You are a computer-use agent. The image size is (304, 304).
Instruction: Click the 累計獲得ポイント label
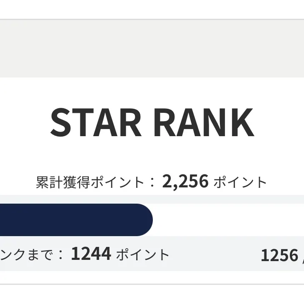point(90,182)
